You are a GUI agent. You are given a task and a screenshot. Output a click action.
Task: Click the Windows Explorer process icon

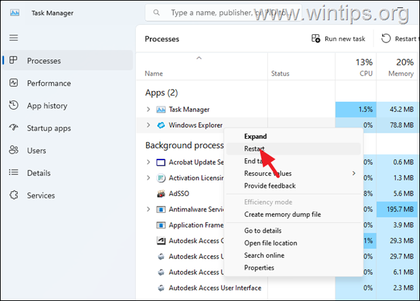click(161, 125)
